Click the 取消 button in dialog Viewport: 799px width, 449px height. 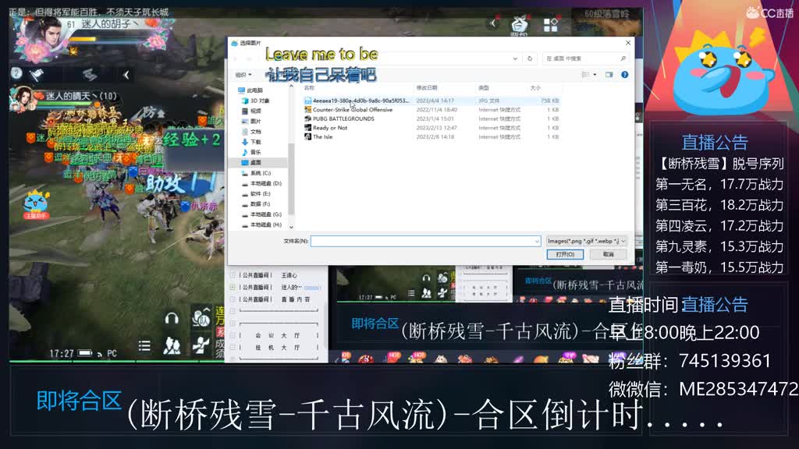point(609,254)
